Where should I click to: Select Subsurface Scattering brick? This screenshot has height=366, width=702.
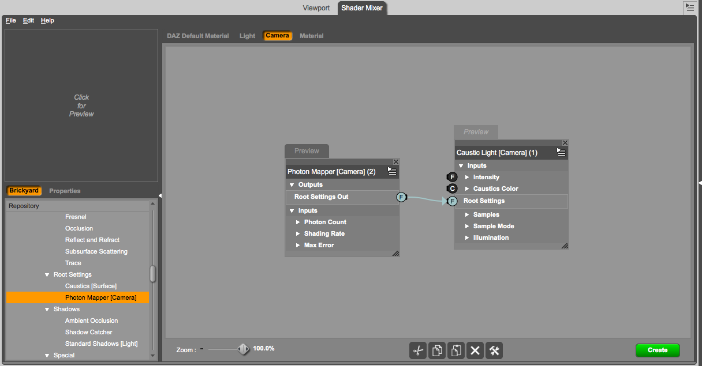(x=96, y=252)
